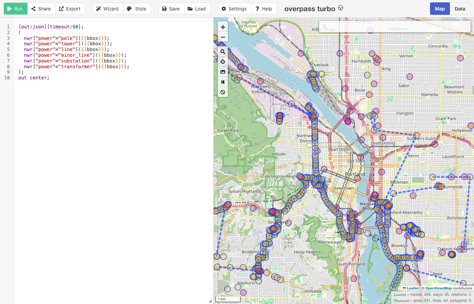Open the Export dialog

[x=70, y=9]
